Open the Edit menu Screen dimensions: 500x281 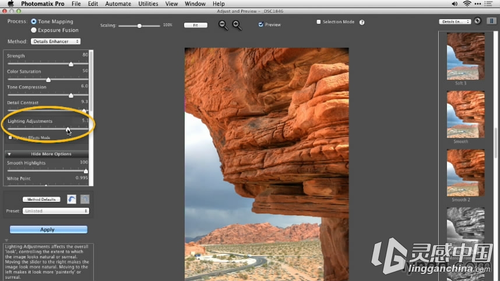click(93, 3)
